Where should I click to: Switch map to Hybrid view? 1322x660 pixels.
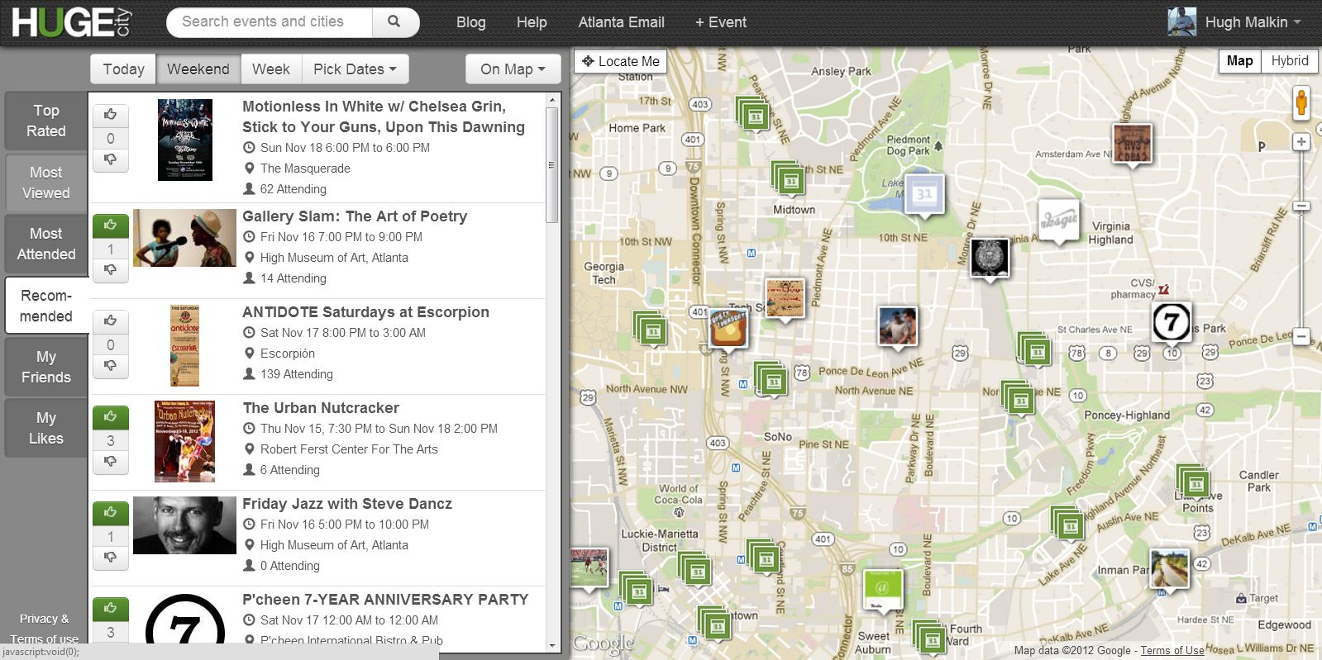click(x=1290, y=61)
